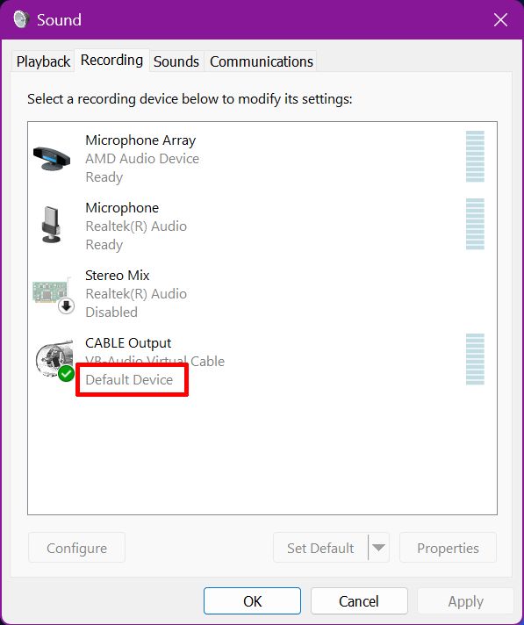This screenshot has width=524, height=625.
Task: Open the Sounds tab
Action: coord(176,61)
